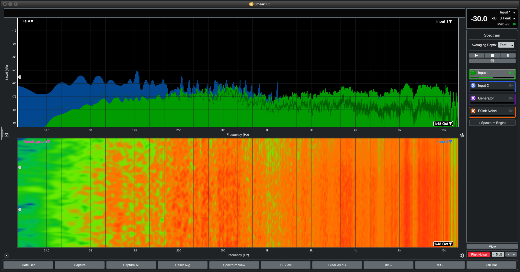
Task: Open Input 1 selector on spectrograph
Action: pos(444,142)
